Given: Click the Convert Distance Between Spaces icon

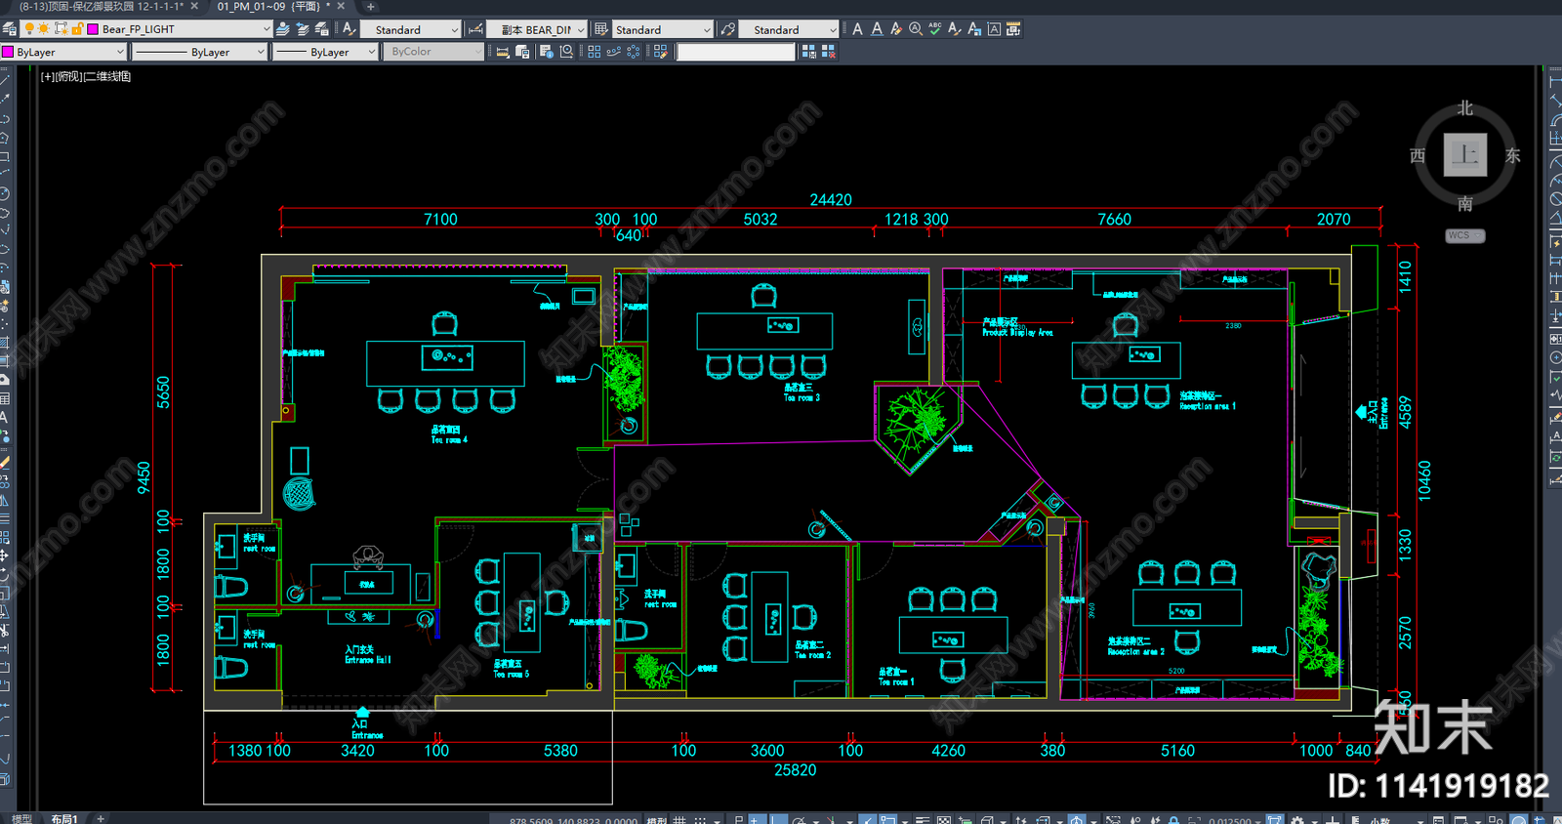Looking at the screenshot, I should pyautogui.click(x=1013, y=29).
